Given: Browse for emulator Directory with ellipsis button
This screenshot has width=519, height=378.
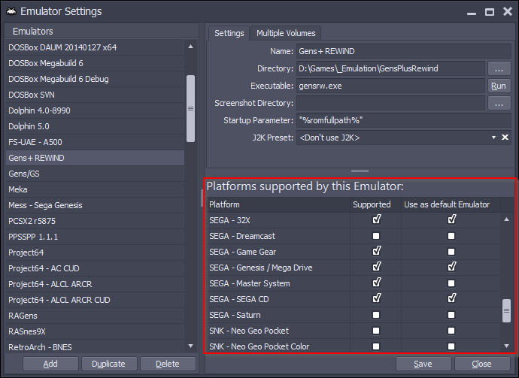Looking at the screenshot, I should (499, 69).
